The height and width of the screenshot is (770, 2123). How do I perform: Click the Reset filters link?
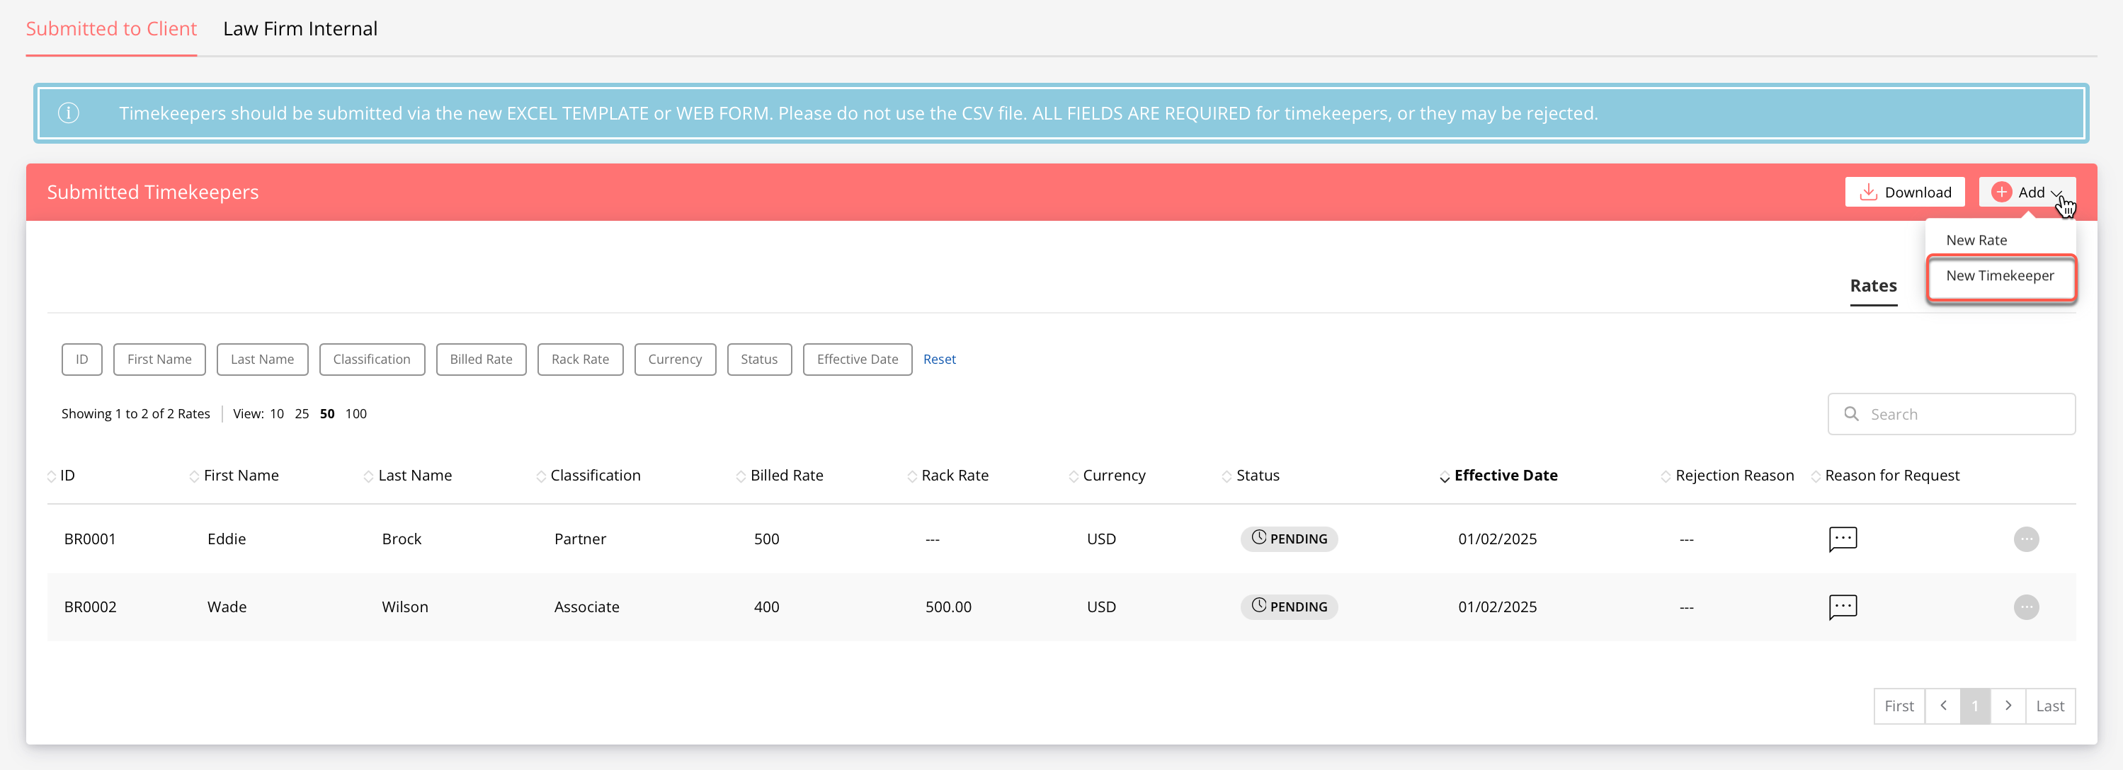point(940,359)
